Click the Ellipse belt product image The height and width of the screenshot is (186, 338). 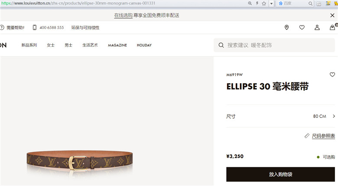(80, 161)
